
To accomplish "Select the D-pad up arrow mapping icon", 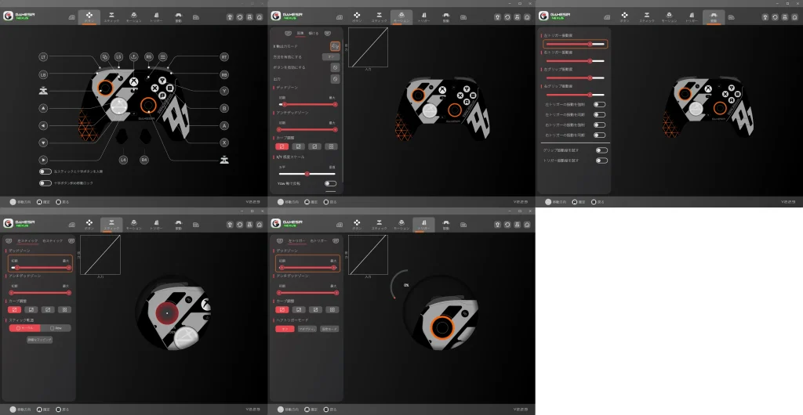I will tap(43, 108).
